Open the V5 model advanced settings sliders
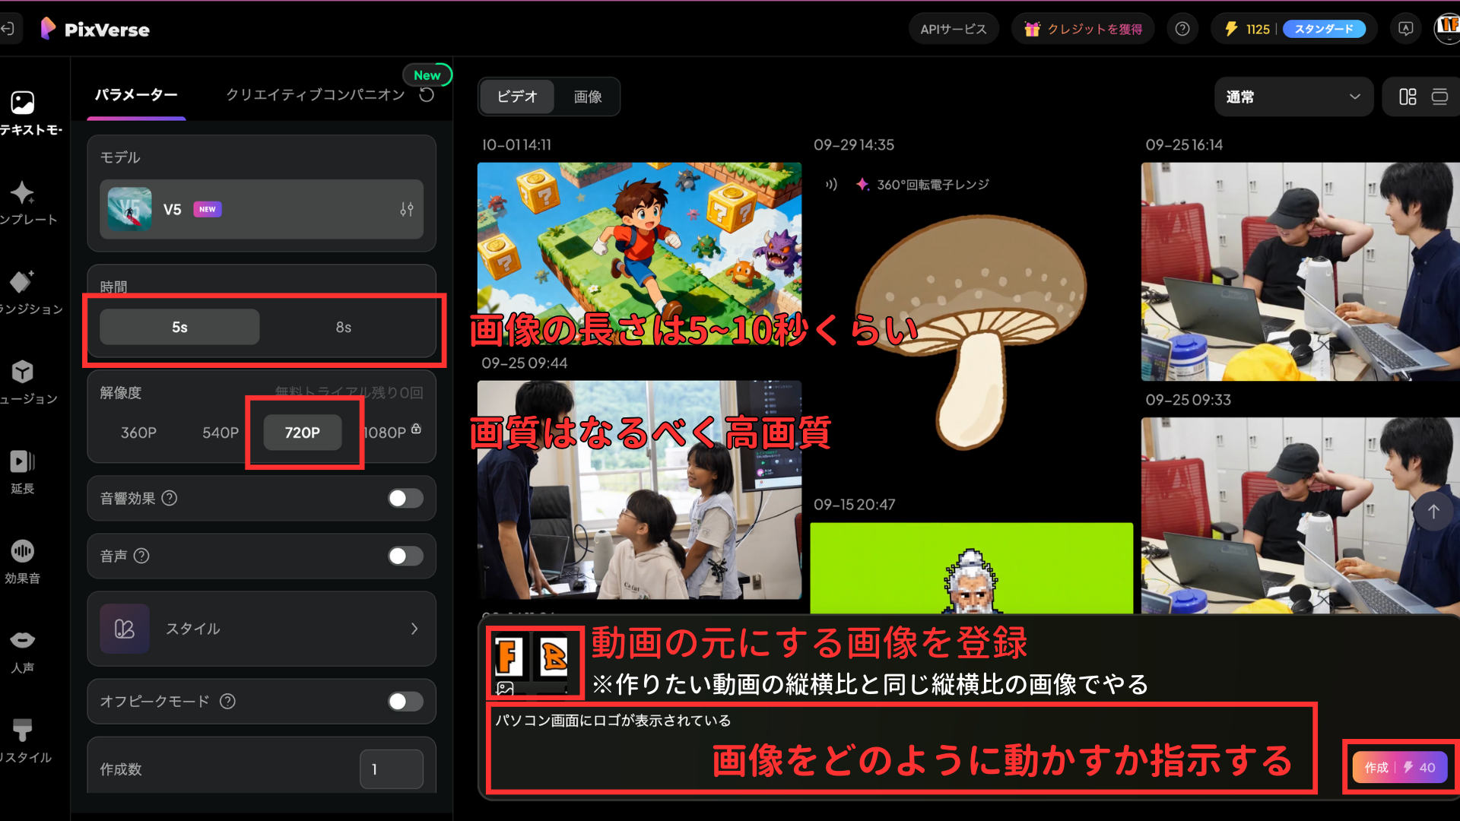The height and width of the screenshot is (821, 1460). 406,210
